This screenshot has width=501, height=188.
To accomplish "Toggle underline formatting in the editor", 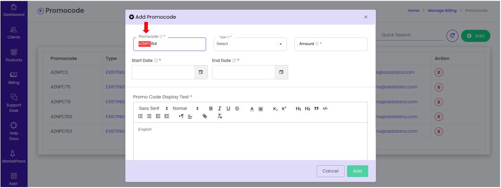I will [228, 109].
